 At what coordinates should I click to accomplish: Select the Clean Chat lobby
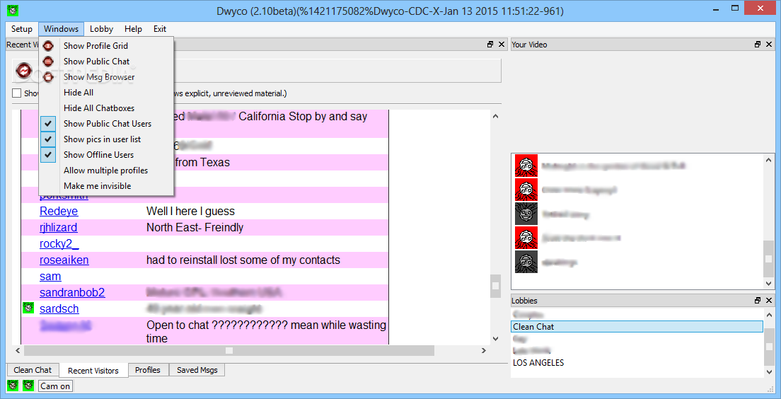(x=637, y=327)
